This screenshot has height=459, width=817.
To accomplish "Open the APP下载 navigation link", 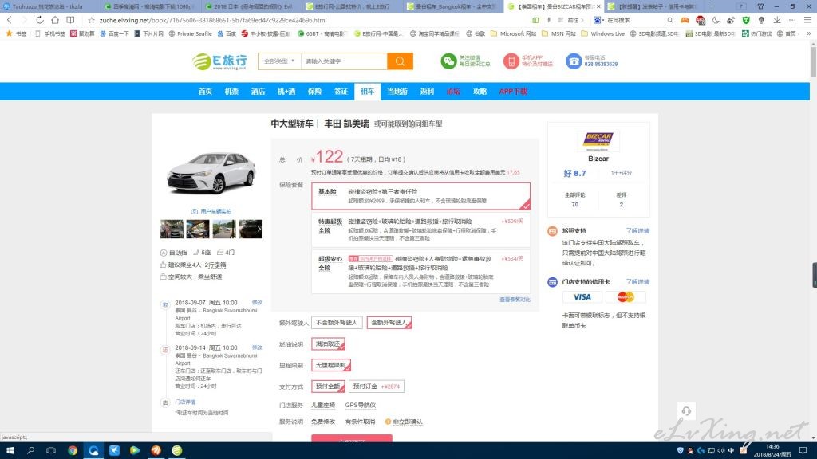I will (513, 92).
